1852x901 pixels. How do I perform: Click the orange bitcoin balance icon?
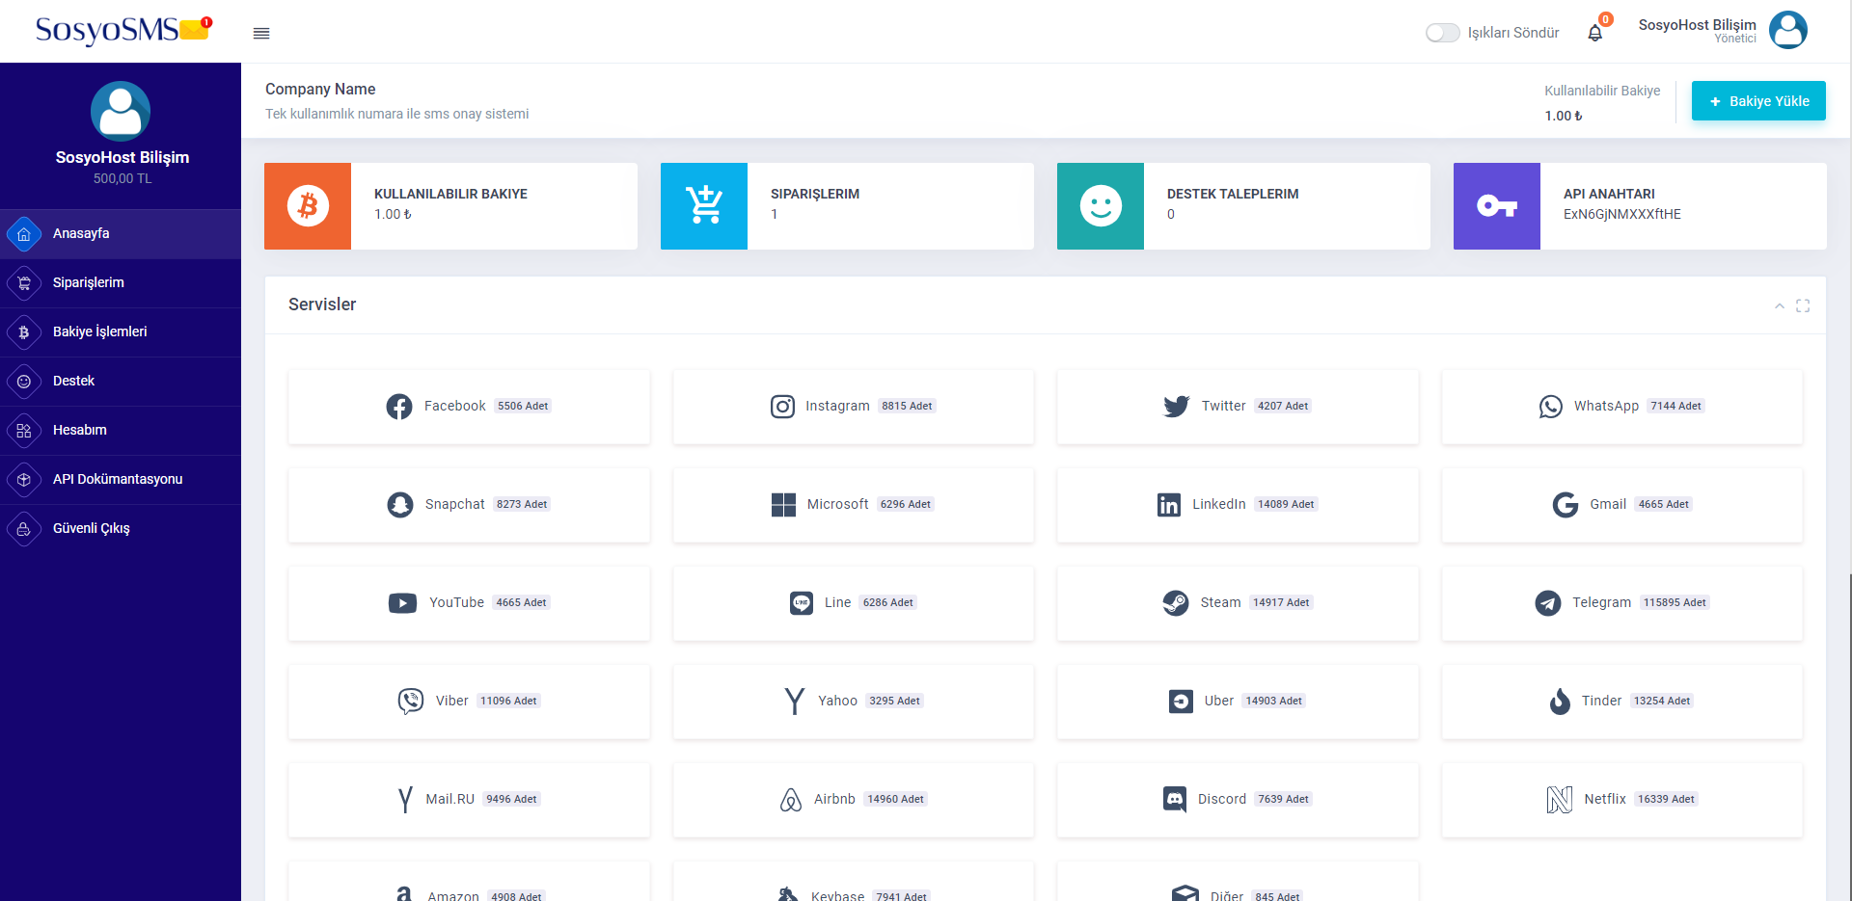[x=308, y=206]
